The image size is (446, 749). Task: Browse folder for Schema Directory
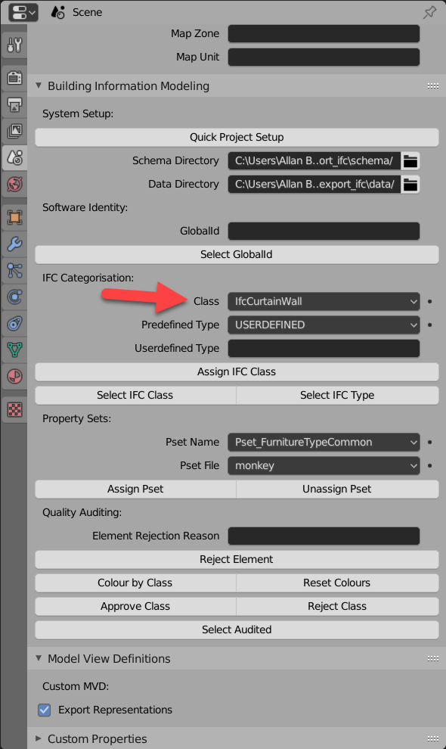click(410, 161)
